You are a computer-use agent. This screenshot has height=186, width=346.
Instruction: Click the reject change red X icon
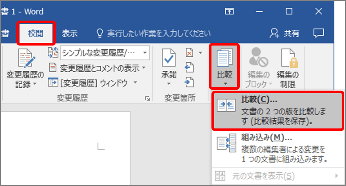189,53
